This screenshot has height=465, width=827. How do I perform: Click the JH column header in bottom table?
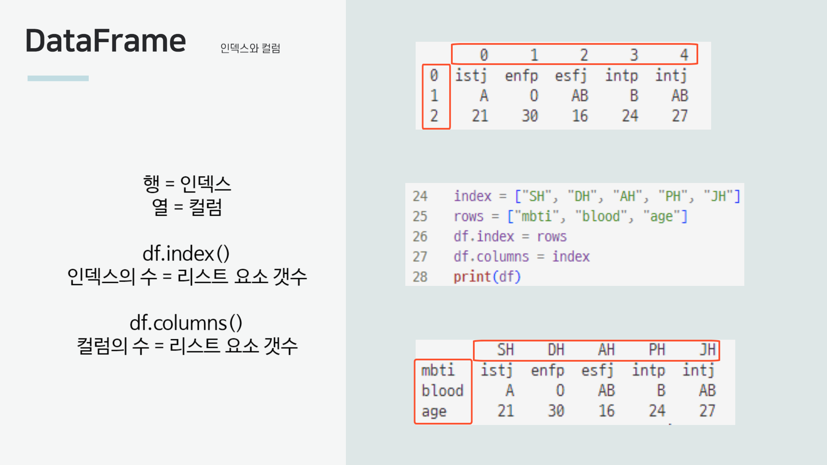pos(707,350)
